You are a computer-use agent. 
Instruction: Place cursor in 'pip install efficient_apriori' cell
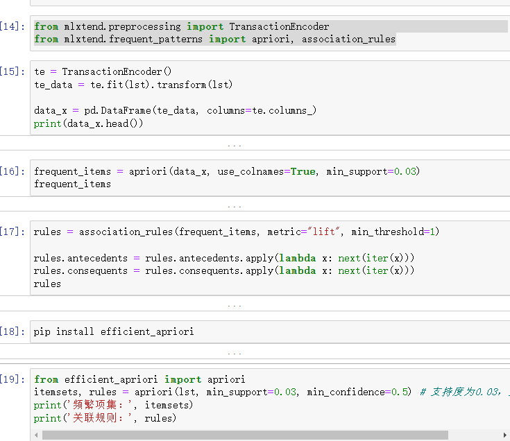(114, 331)
